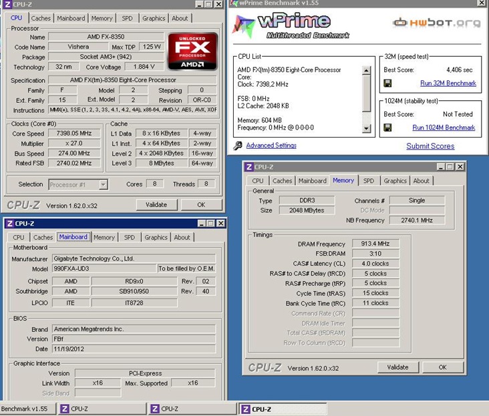Start the Run 1024M Benchmark link

pyautogui.click(x=444, y=128)
